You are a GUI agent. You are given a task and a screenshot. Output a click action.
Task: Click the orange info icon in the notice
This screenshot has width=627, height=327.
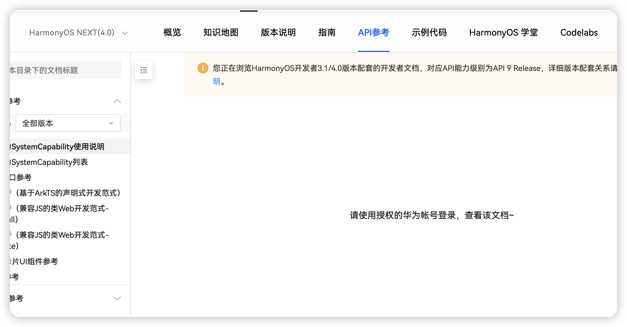point(203,68)
